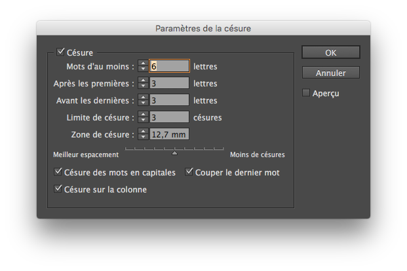The height and width of the screenshot is (271, 407).
Task: Toggle the Césure checkbox
Action: (x=61, y=52)
